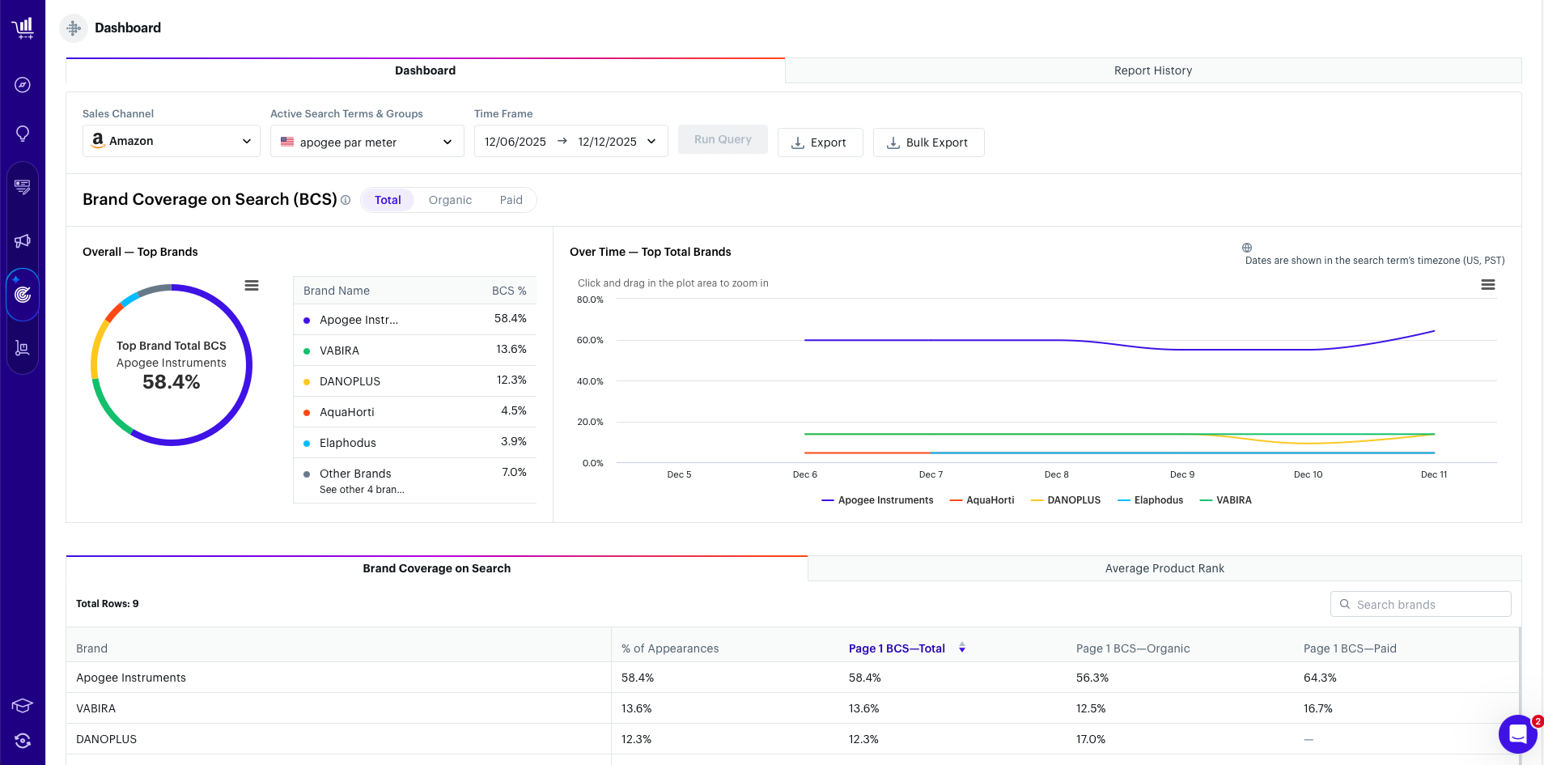Open the donut chart hamburger menu

[x=252, y=286]
